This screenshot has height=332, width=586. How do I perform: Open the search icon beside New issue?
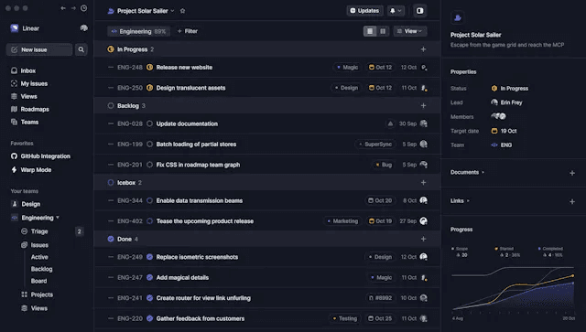coord(81,49)
